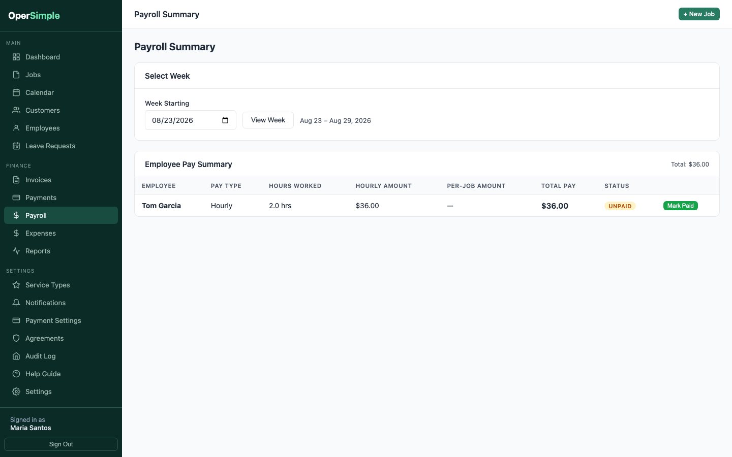The image size is (732, 457).
Task: Click the Week Starting date field
Action: 191,120
